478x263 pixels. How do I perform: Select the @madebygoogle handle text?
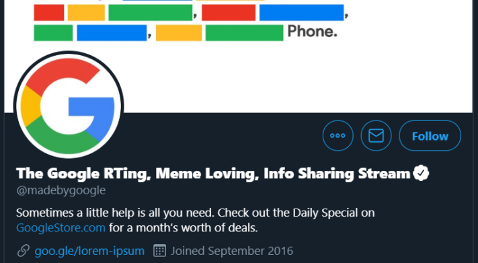click(61, 190)
